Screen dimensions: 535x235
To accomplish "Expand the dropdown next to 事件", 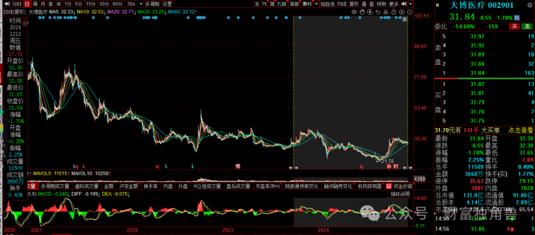I will coord(316,4).
